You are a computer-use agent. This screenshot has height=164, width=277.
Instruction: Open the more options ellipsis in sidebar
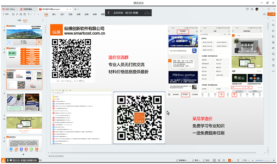pos(273,71)
